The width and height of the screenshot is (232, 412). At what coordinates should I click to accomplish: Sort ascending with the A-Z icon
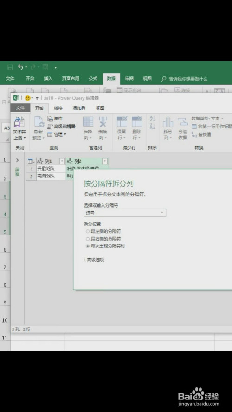(152, 119)
